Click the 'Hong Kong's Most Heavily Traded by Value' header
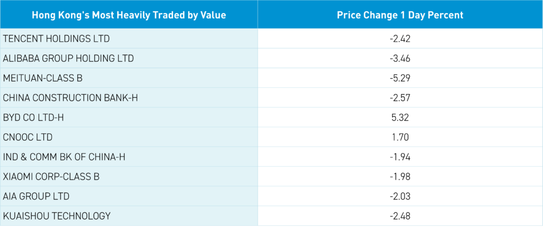 pos(129,15)
